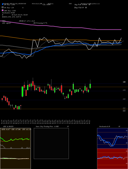The image size is (128, 169).
Task: Select the '50 Day - 2.8' label
Action: (x=9, y=8)
